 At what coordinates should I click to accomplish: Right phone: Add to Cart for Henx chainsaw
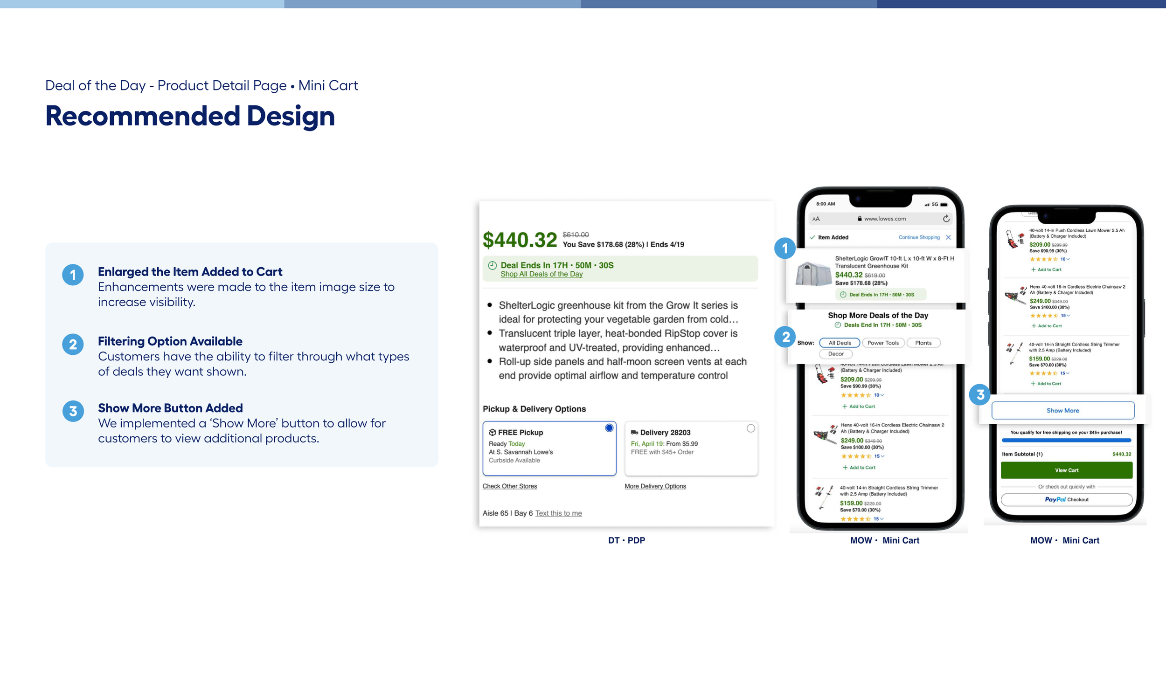(x=1047, y=326)
